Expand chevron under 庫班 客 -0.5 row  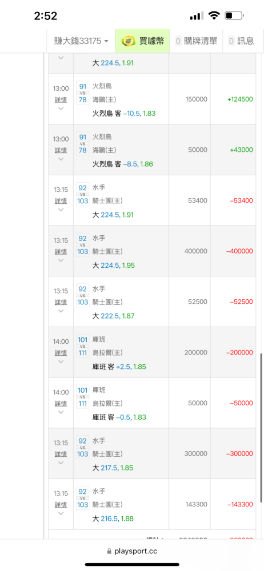pos(61,412)
